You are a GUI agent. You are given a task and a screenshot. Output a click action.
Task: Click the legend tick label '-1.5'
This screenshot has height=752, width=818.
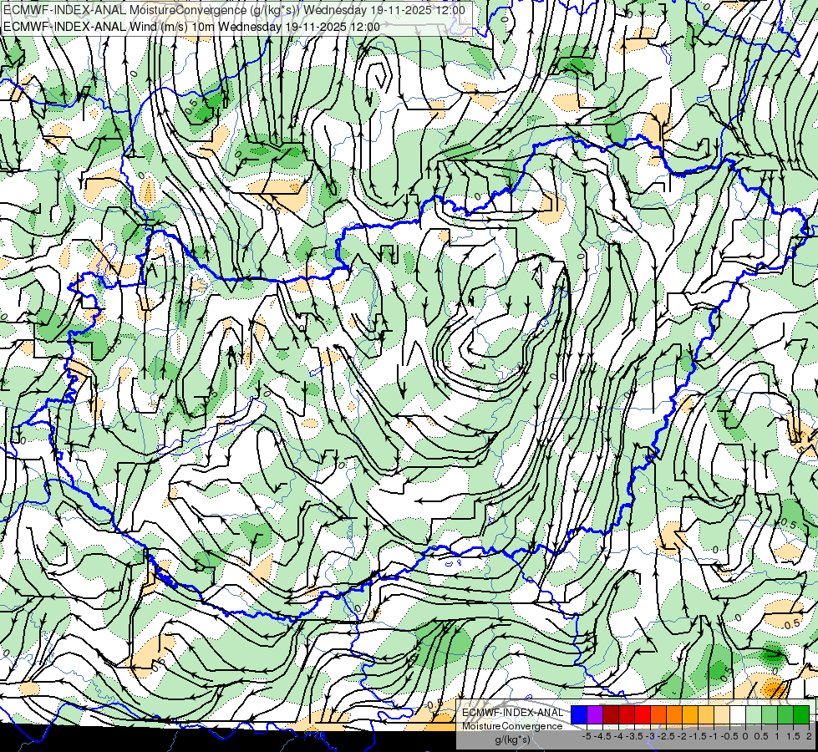point(699,736)
